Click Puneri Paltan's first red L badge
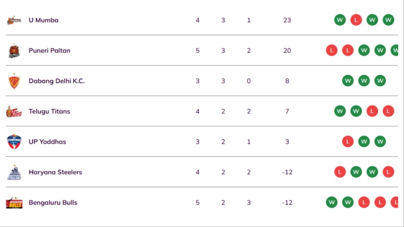The width and height of the screenshot is (404, 227). [x=332, y=50]
